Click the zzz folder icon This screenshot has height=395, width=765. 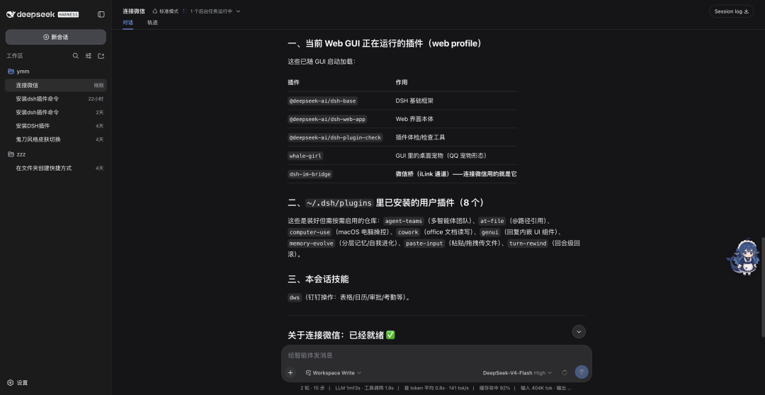[x=11, y=154]
